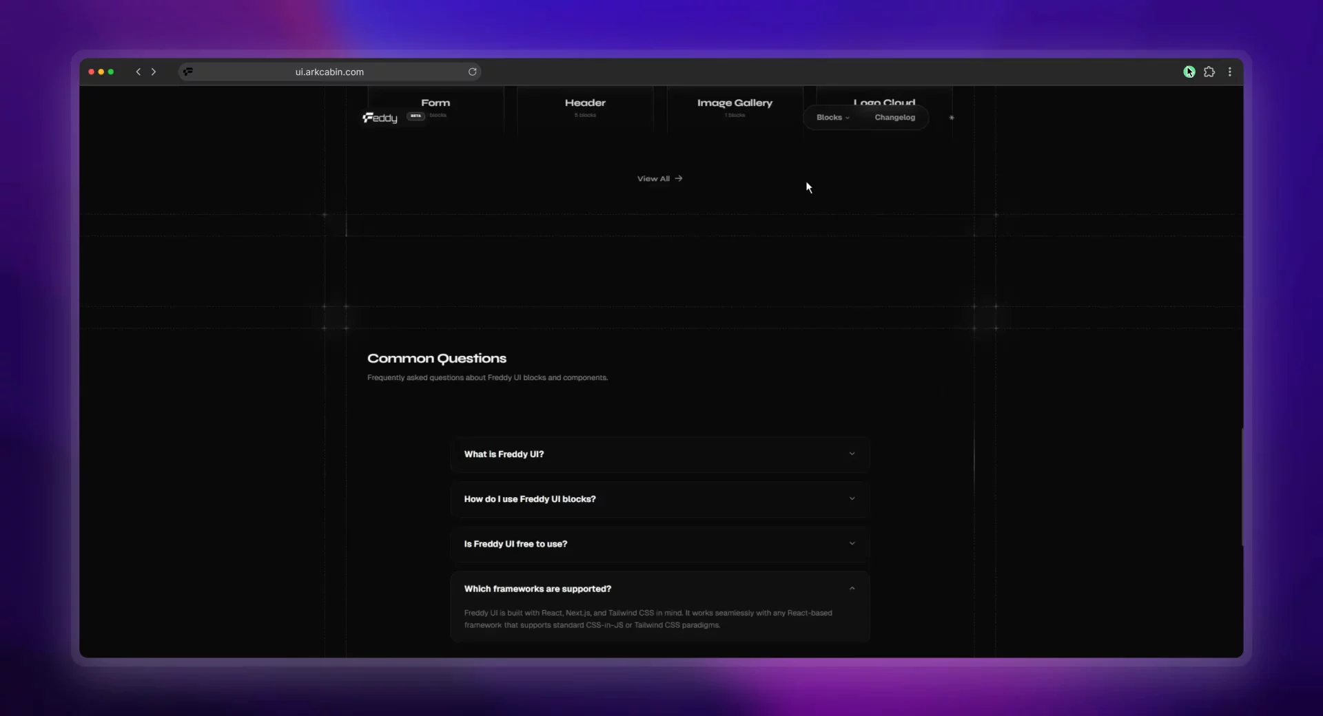Close the window with the red button
Image resolution: width=1323 pixels, height=716 pixels.
(x=91, y=72)
